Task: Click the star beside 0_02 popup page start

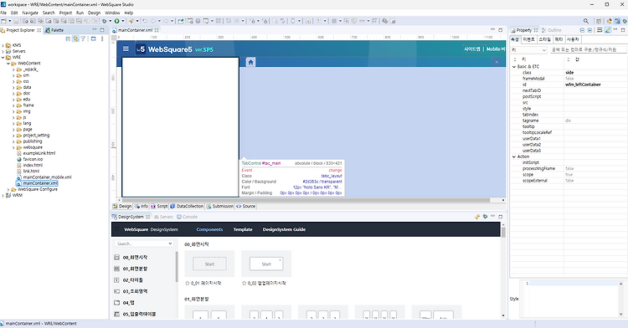Action: 244,283
